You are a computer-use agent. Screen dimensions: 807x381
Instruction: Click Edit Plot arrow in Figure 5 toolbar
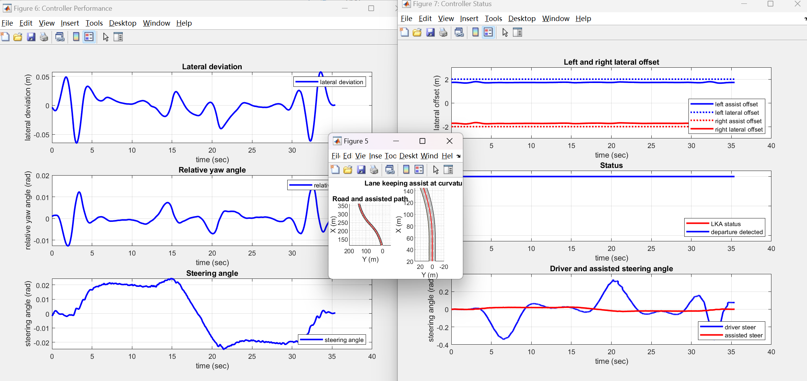[x=436, y=169]
